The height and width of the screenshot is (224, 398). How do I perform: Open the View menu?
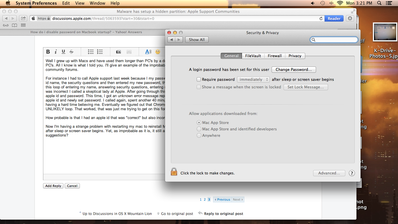80,3
